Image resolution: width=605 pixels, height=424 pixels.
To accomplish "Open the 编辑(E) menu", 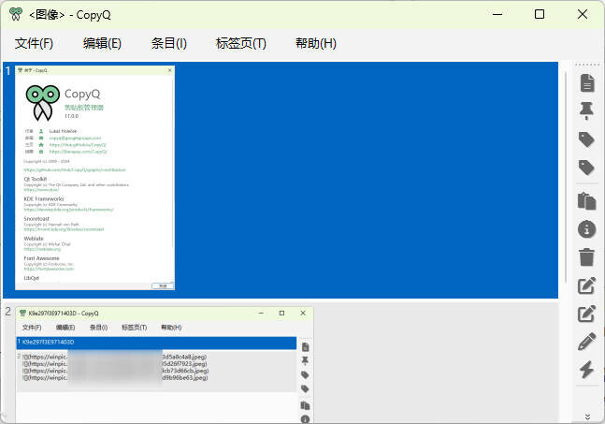I will point(102,43).
